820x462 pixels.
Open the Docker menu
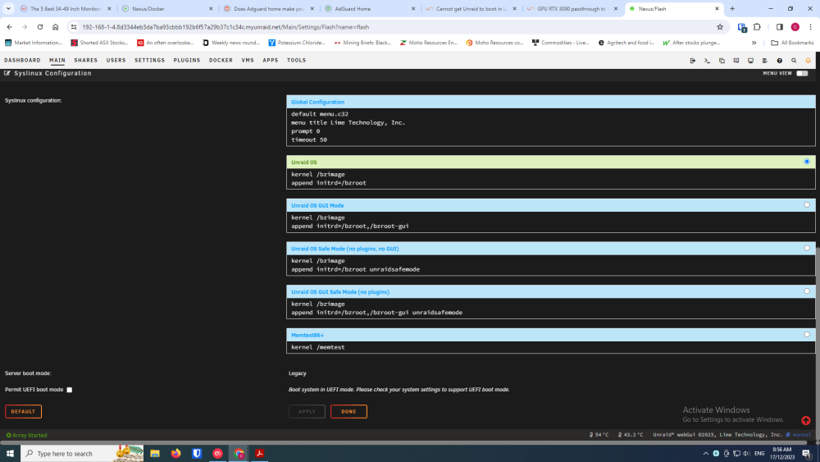click(x=221, y=60)
